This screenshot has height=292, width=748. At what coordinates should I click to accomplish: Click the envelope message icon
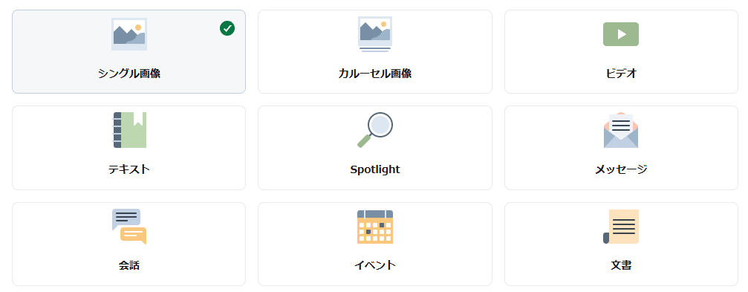621,130
